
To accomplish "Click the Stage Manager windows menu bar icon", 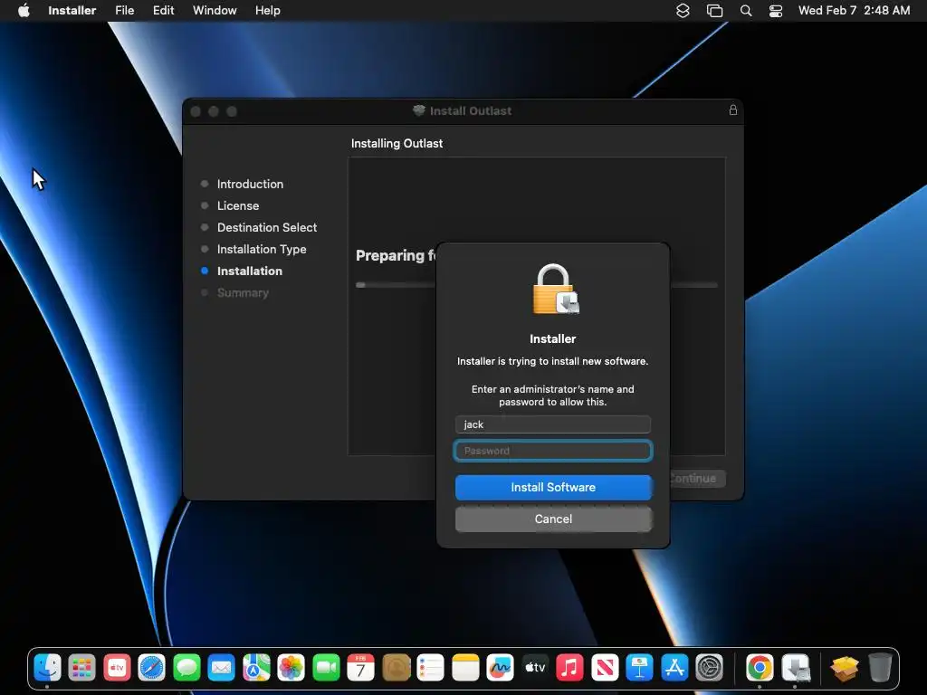I will pos(715,11).
